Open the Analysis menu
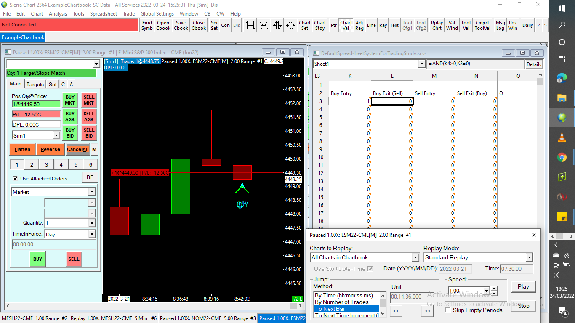 coord(58,13)
